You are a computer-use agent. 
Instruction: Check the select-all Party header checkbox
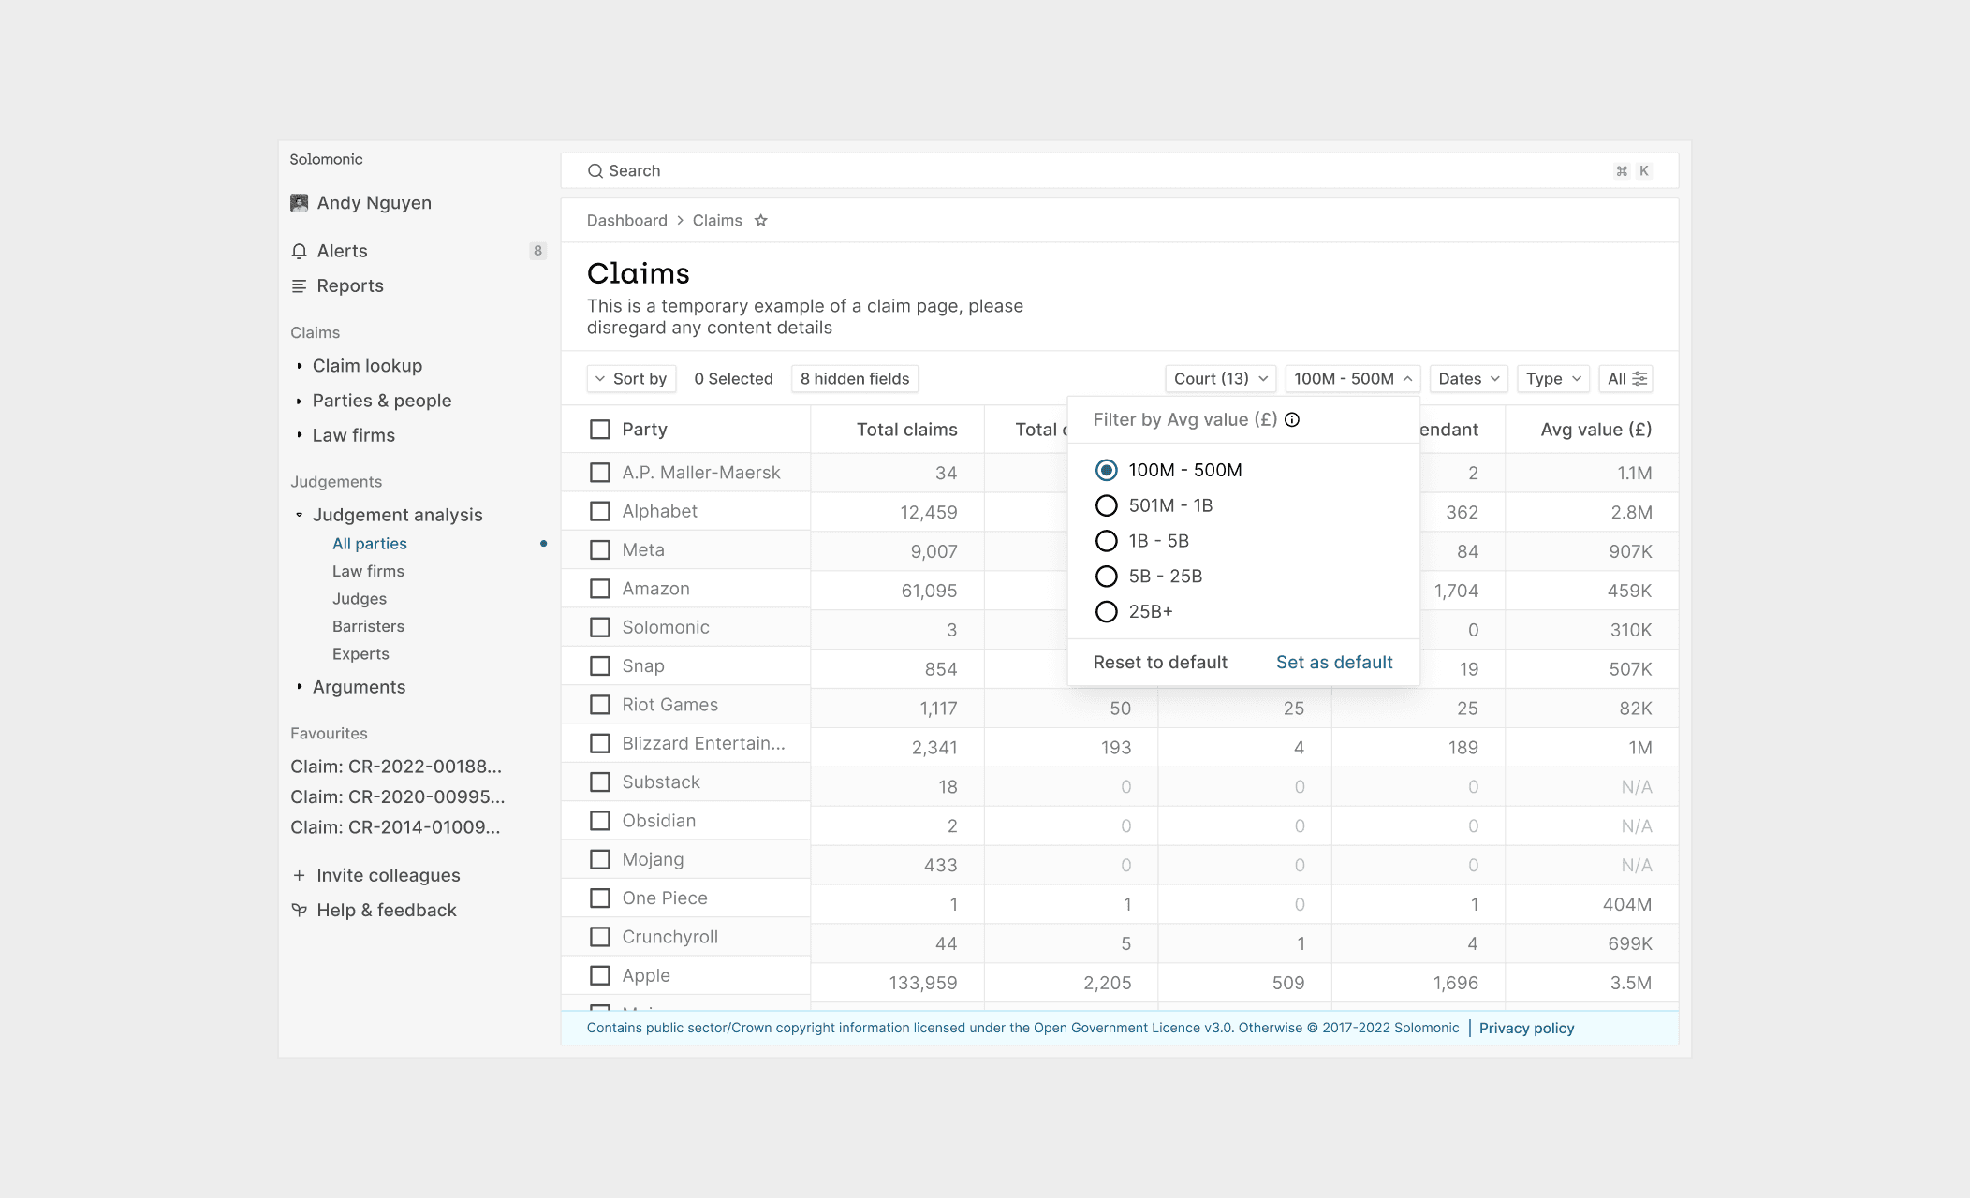[x=600, y=430]
